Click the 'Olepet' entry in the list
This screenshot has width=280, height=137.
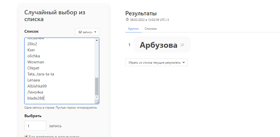pos(33,68)
